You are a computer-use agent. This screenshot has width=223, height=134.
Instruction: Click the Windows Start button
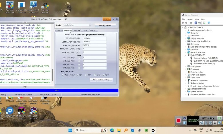70,130
